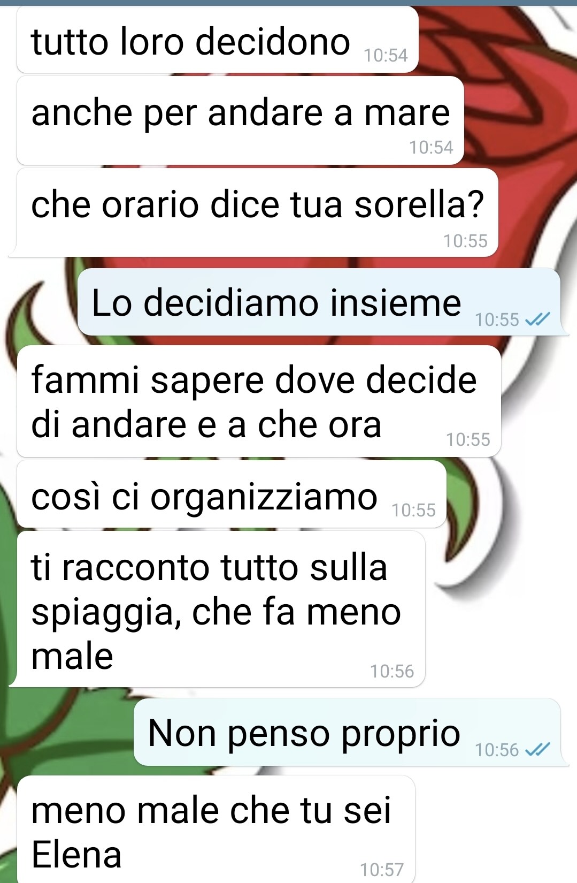Select the 'Lo decidiamo insieme' sent message
The width and height of the screenshot is (577, 883).
pos(319,302)
